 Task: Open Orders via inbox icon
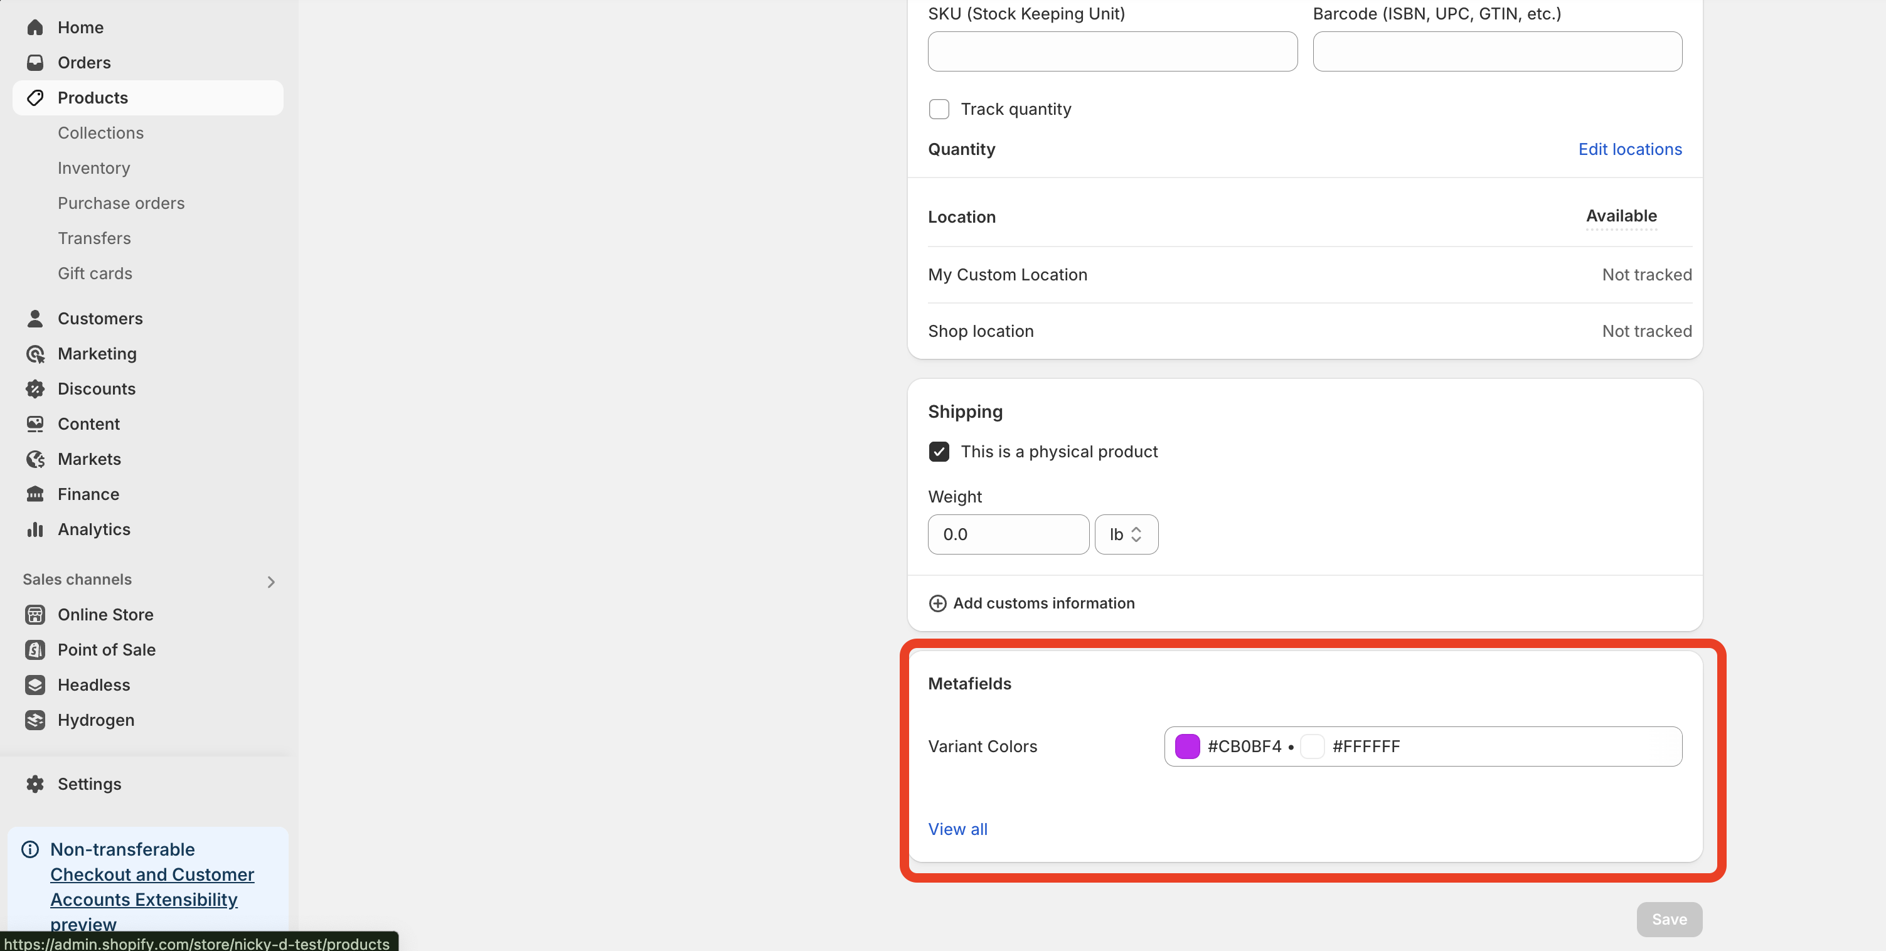pos(35,63)
